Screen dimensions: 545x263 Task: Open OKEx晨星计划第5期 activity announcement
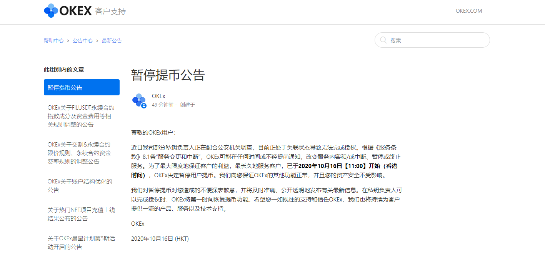(82, 243)
